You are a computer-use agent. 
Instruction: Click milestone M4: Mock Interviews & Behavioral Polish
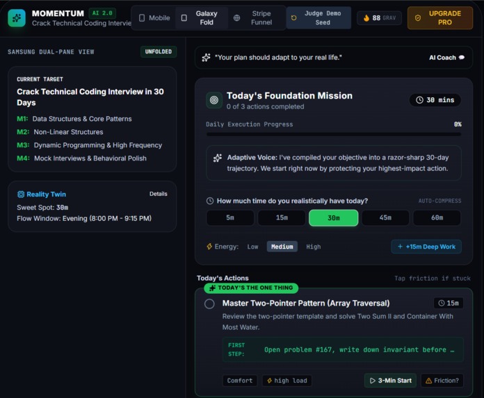[81, 158]
